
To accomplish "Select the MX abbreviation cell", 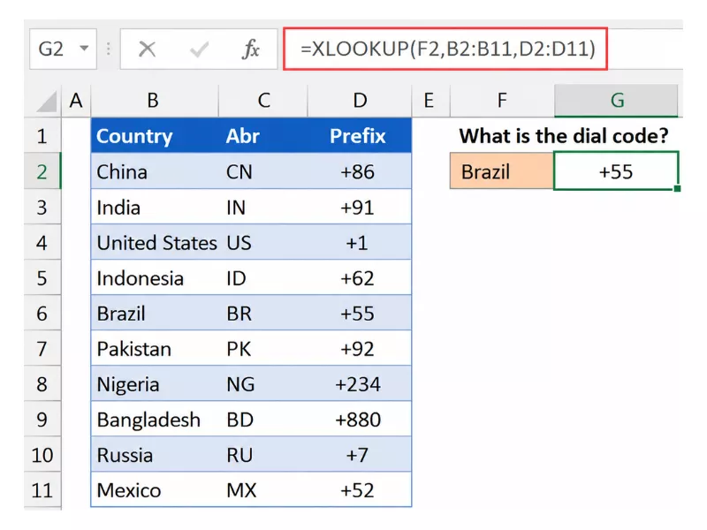I will click(263, 490).
